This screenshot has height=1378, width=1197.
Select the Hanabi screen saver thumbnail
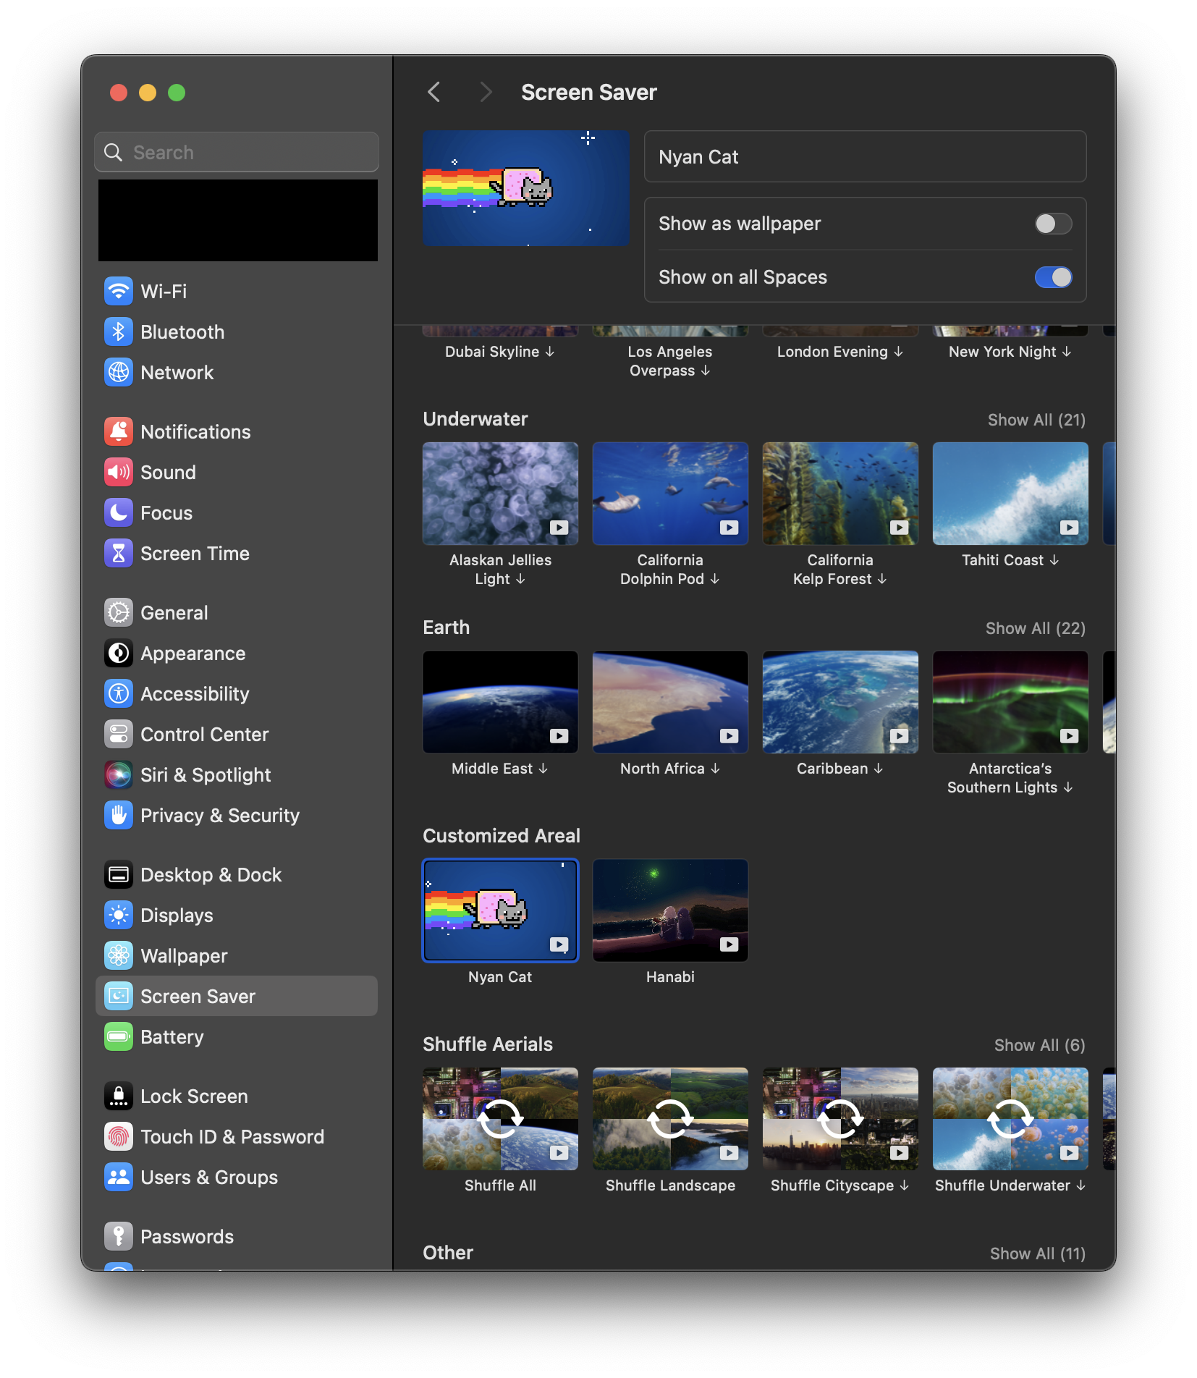pos(670,910)
